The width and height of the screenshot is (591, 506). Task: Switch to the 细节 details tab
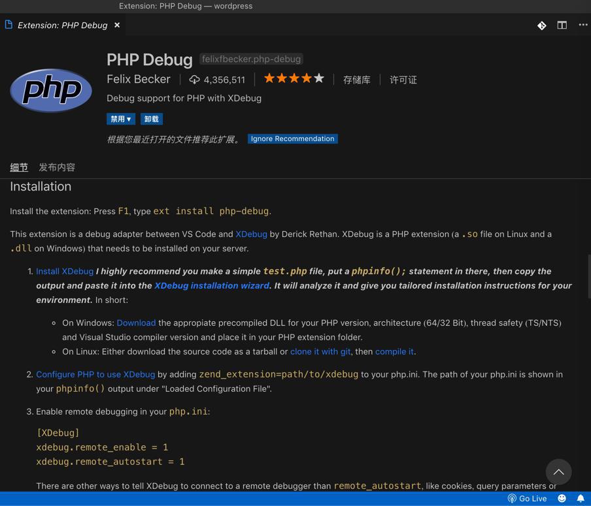coord(19,167)
